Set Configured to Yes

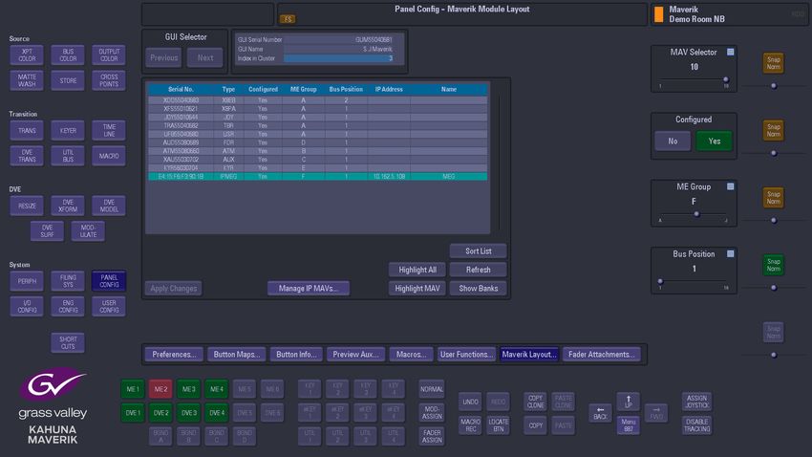(x=715, y=141)
